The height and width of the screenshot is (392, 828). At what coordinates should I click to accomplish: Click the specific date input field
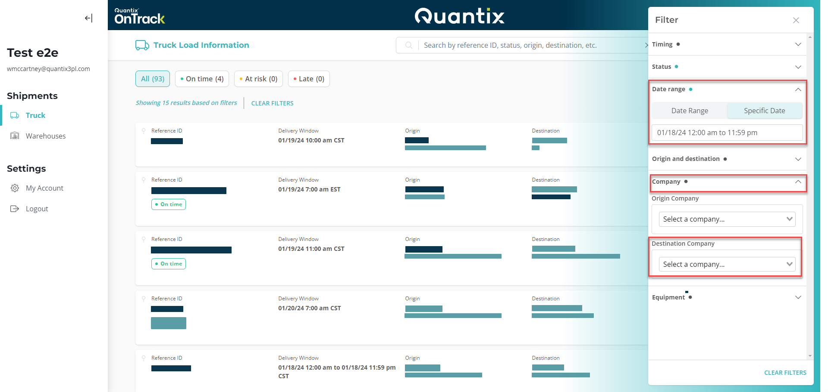click(x=727, y=133)
